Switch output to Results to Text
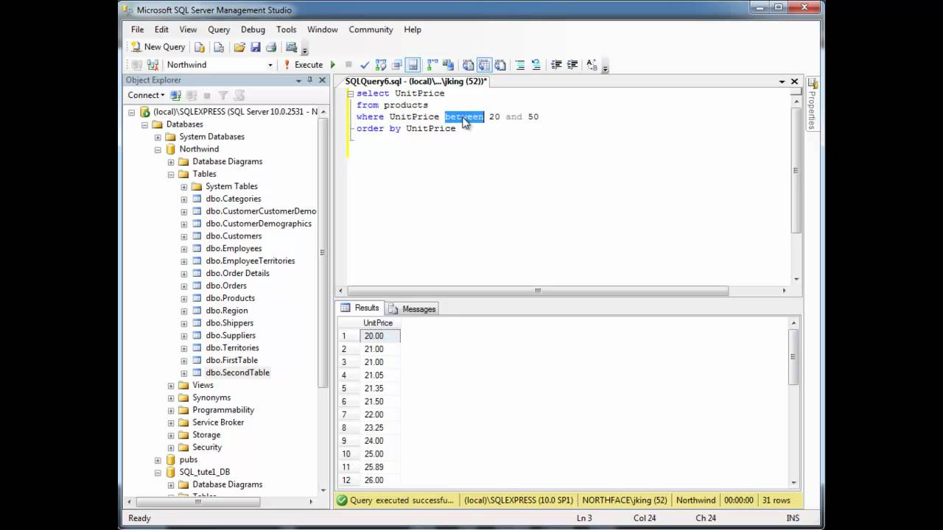 click(469, 65)
